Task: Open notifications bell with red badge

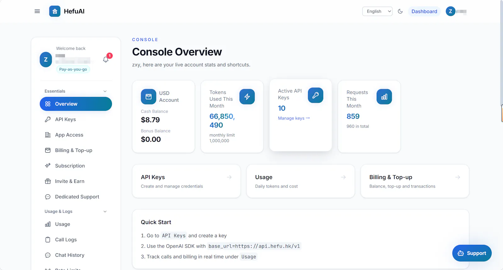Action: [106, 59]
